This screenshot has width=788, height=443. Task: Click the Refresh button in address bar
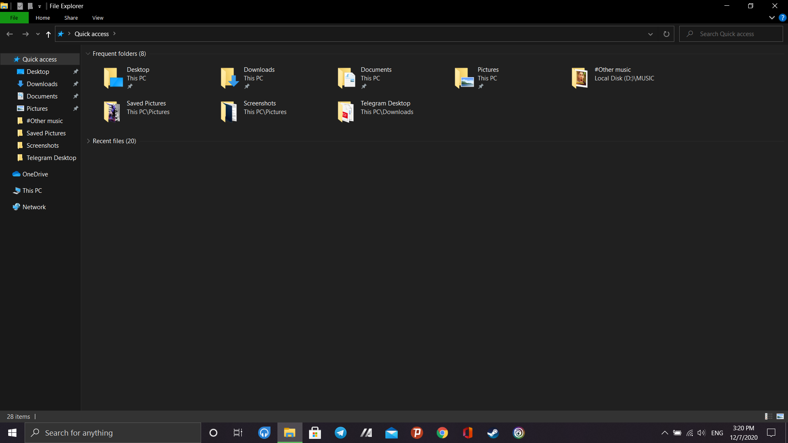point(666,34)
